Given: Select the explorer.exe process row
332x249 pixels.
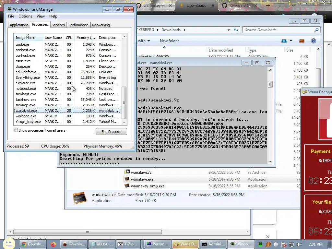Looking at the screenshot, I should (x=67, y=83).
